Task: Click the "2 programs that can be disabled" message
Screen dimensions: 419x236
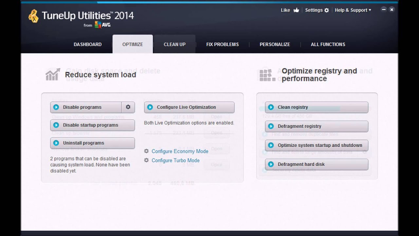Action: point(90,165)
